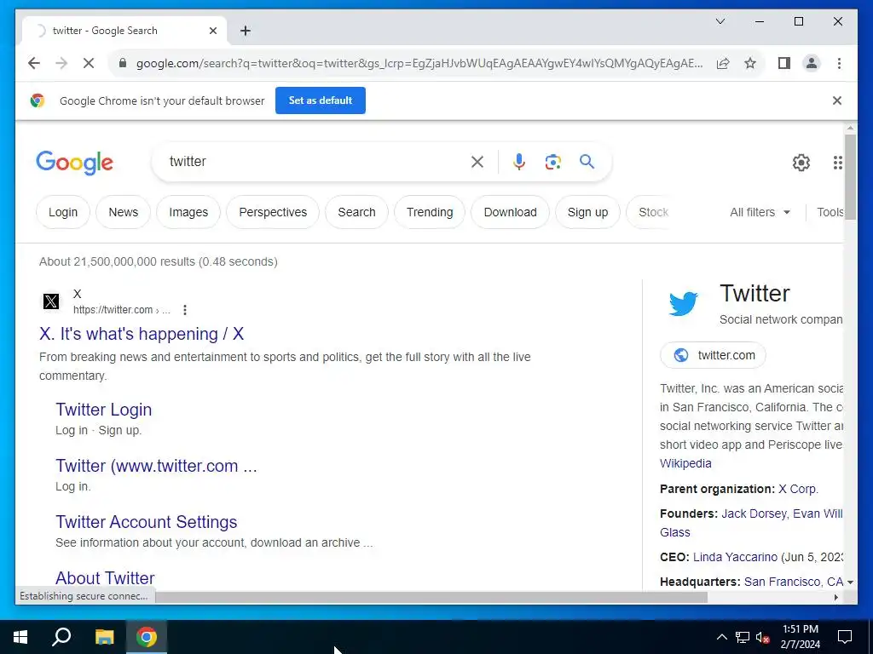Show hidden system tray icons
Viewport: 873px width, 654px height.
click(721, 637)
